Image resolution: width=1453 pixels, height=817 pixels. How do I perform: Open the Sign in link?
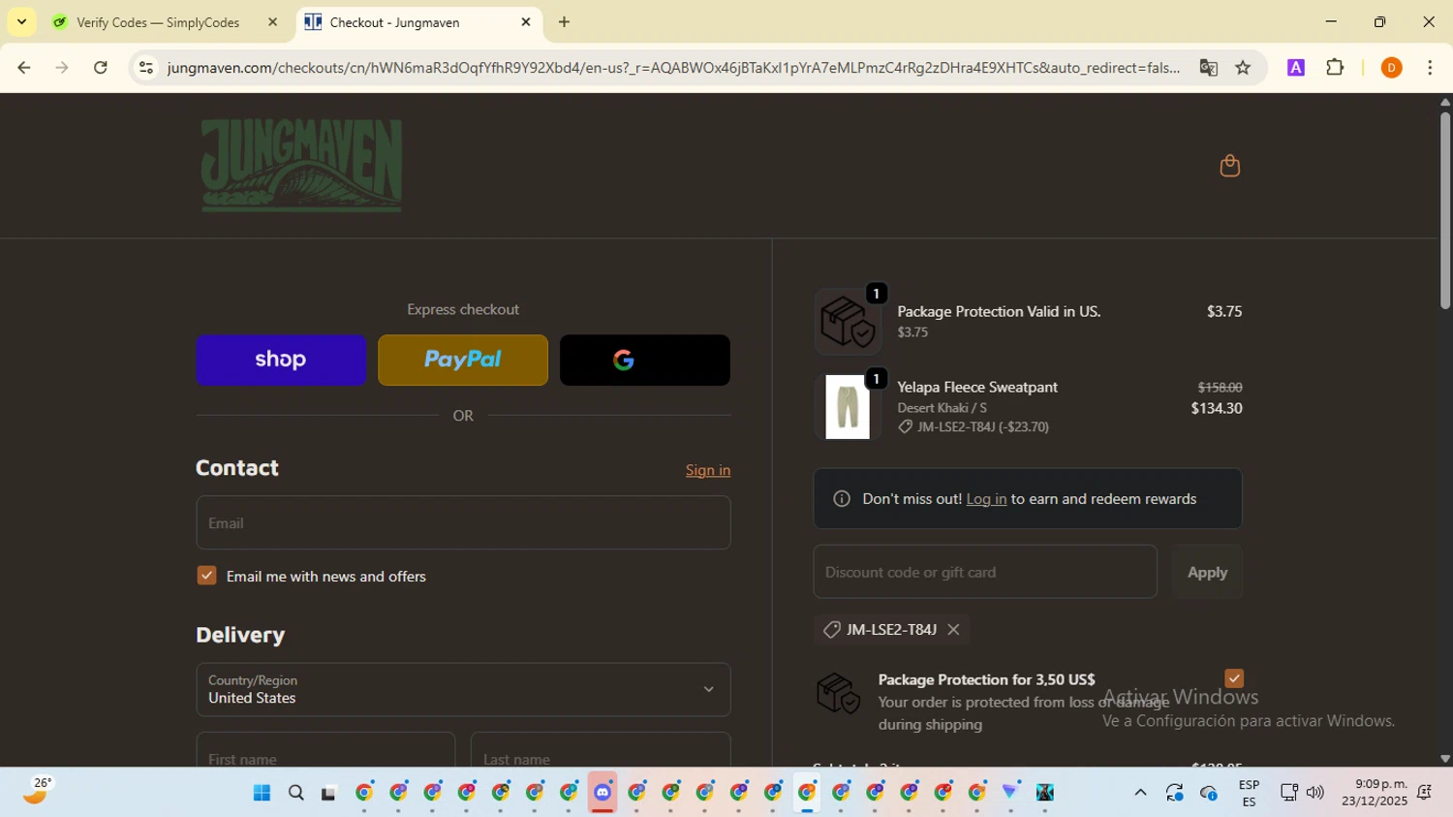[708, 470]
